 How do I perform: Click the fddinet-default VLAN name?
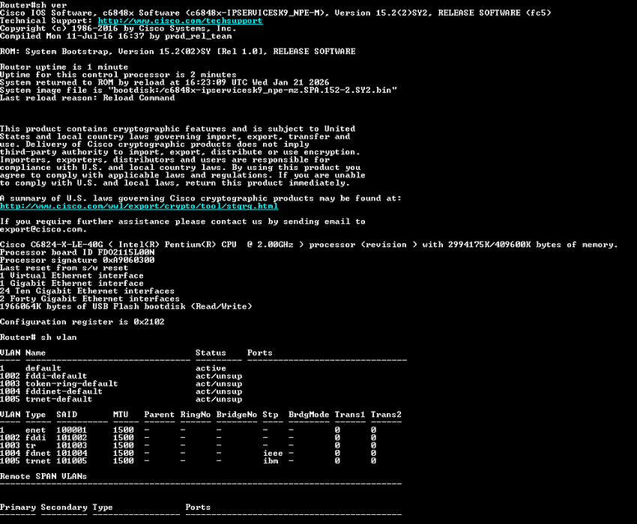[x=64, y=391]
